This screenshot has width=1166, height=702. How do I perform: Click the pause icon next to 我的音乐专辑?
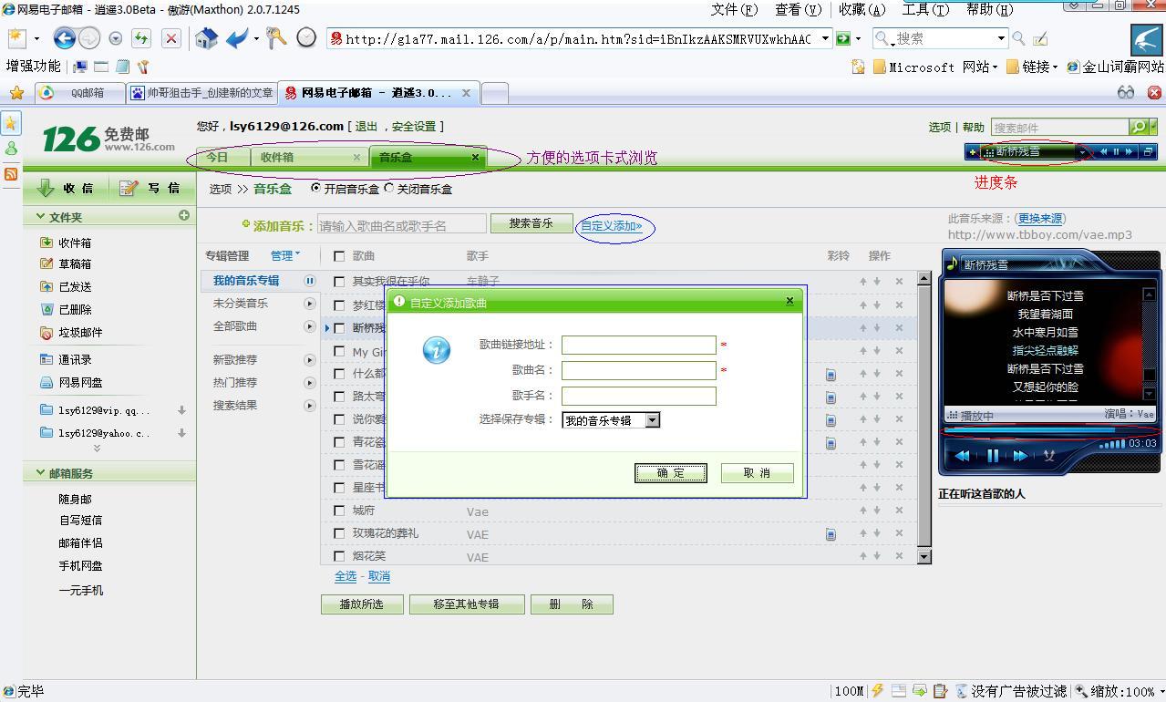[x=310, y=281]
